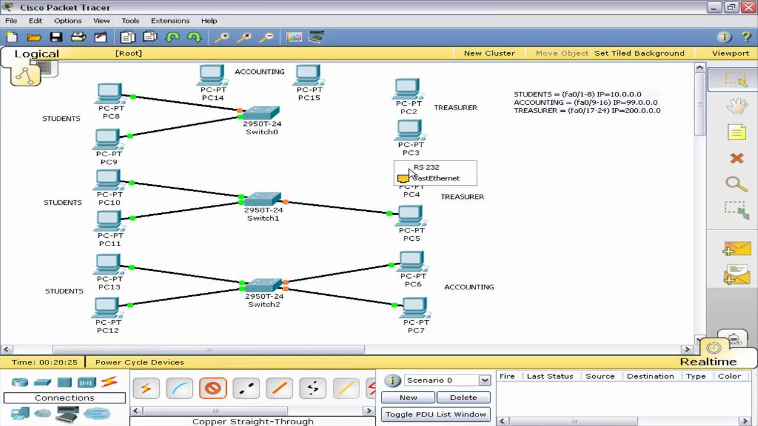Open the Extensions menu
The image size is (758, 426).
170,21
